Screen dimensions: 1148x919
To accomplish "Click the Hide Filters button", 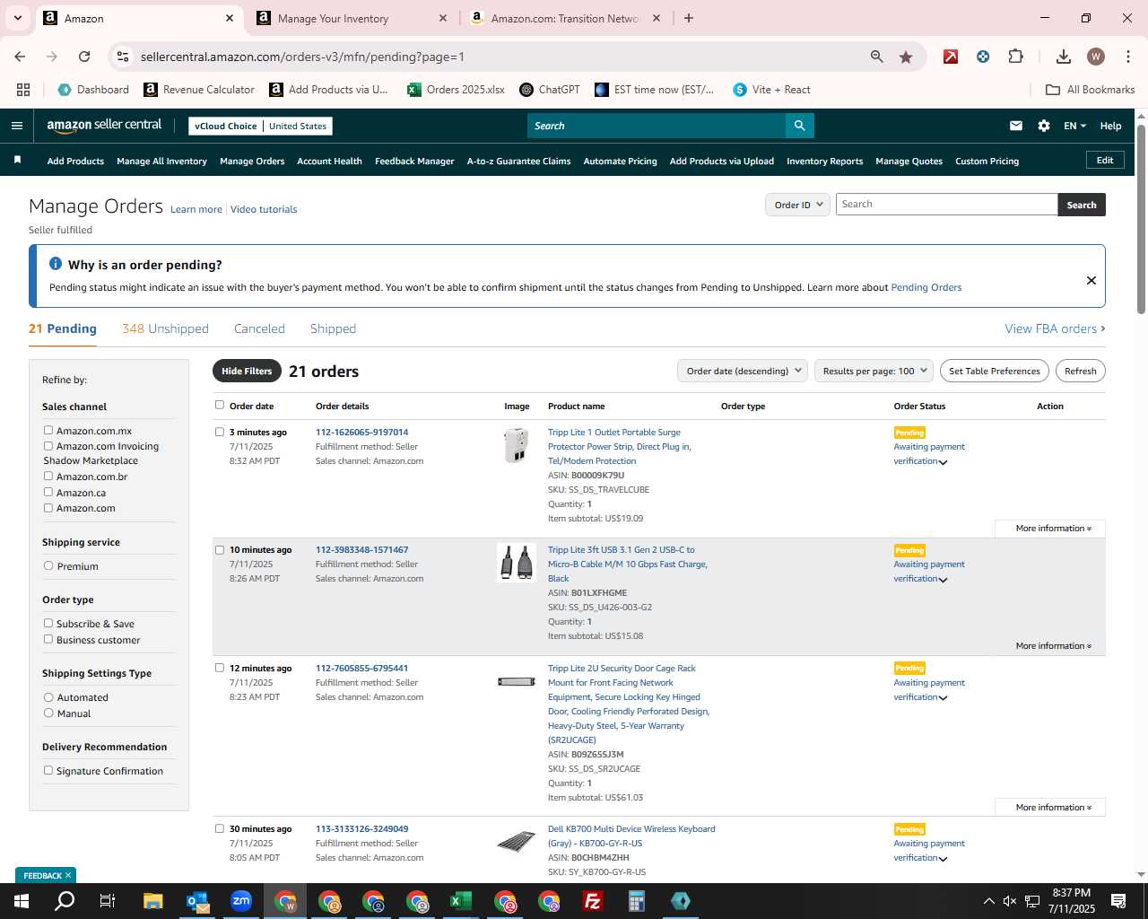I will (x=247, y=371).
